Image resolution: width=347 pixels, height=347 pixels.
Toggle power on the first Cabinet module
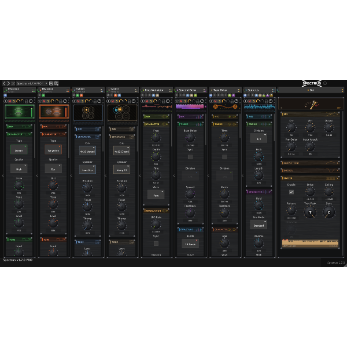(x=99, y=101)
